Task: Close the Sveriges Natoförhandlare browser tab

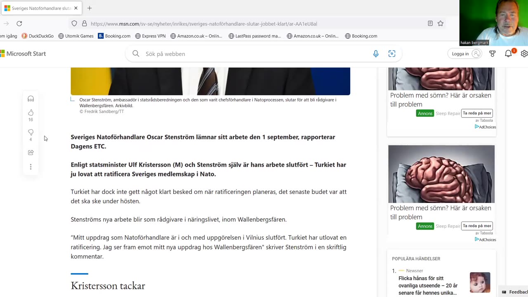Action: pos(76,8)
